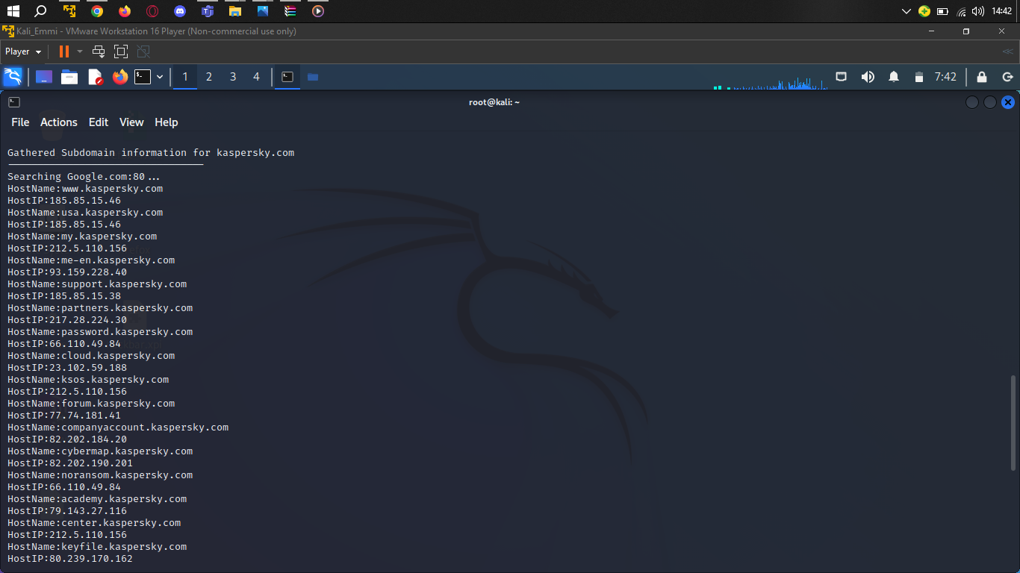This screenshot has width=1020, height=573.
Task: Send Ctrl+Alt+Del to virtual machine
Action: [x=99, y=51]
